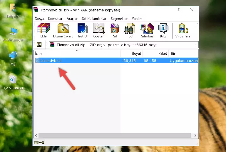Image resolution: width=226 pixels, height=152 pixels.
Task: Launch the Sihirbaz wizard icon
Action: [x=147, y=30]
